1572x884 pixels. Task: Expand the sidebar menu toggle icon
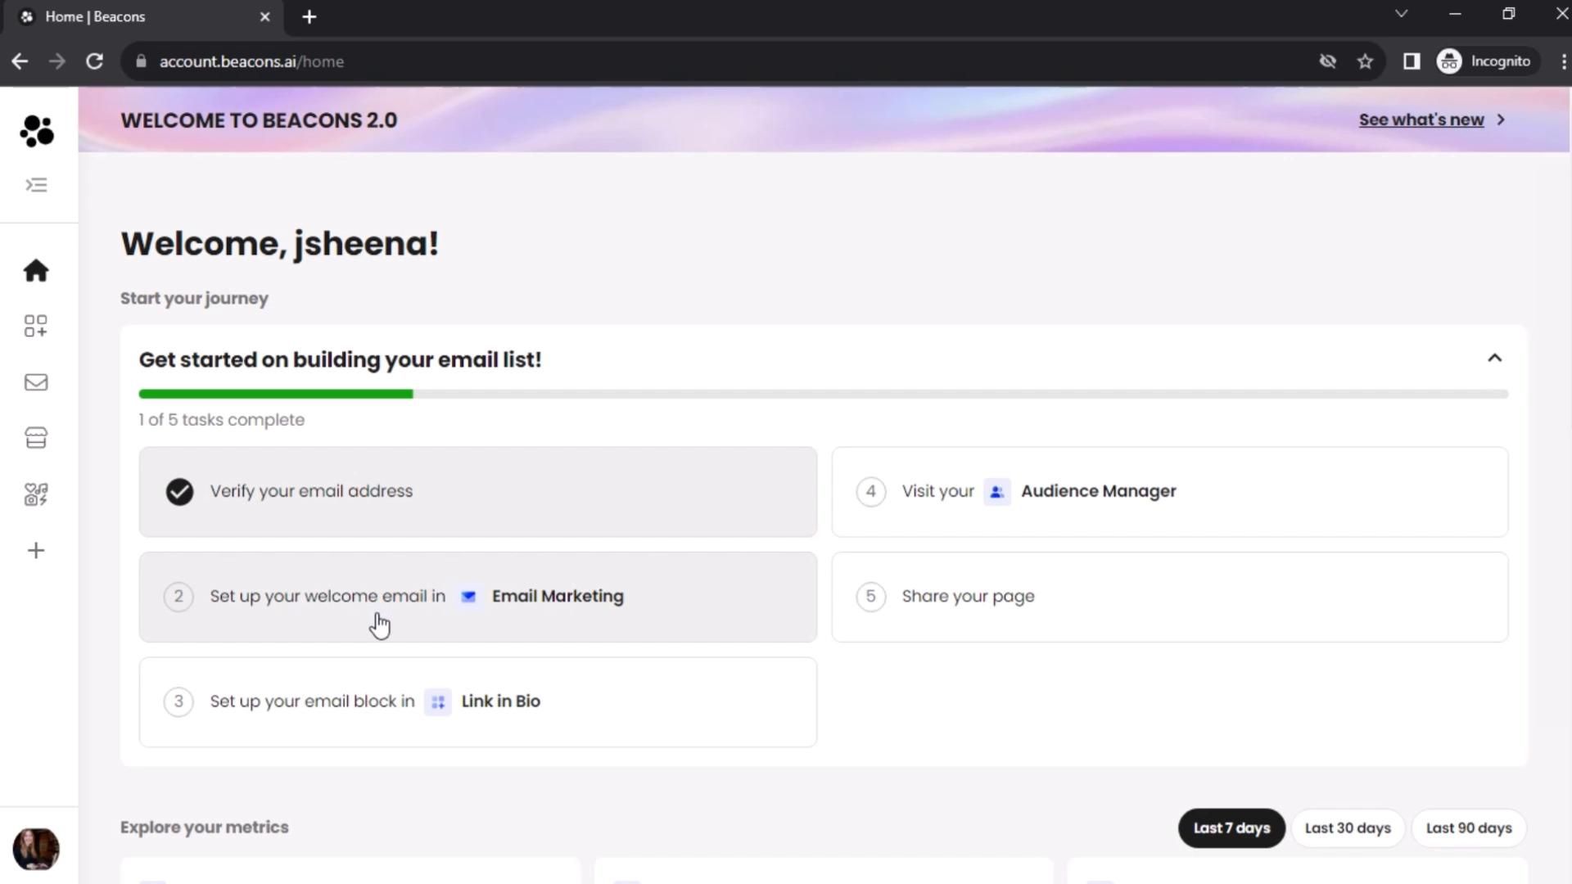pyautogui.click(x=36, y=185)
